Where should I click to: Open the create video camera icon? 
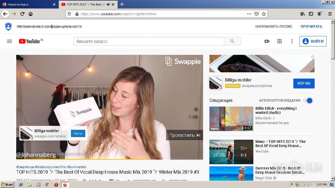pos(267,41)
